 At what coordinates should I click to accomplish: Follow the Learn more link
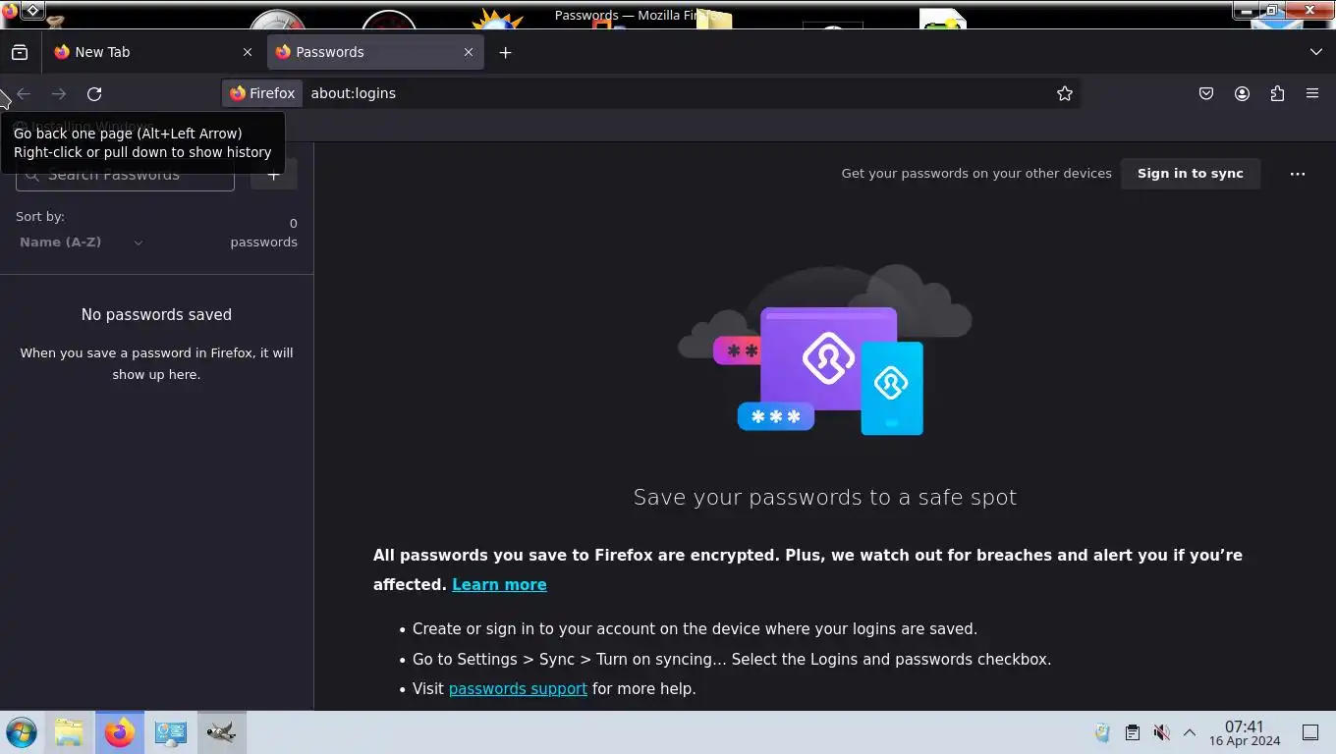click(x=499, y=584)
